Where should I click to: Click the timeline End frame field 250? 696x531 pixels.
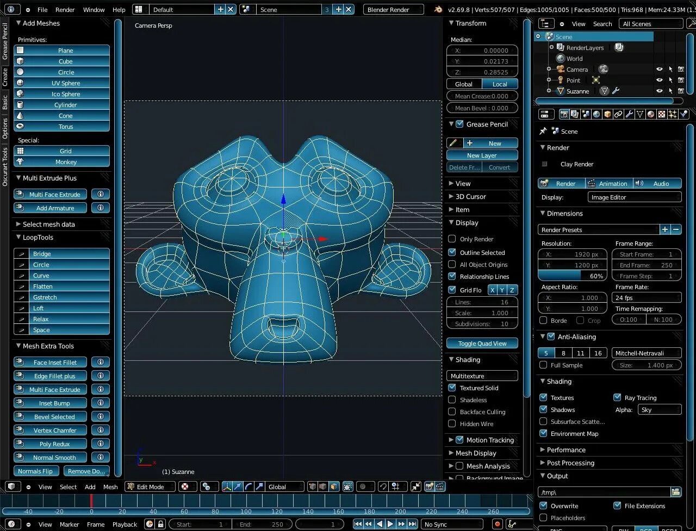pos(262,524)
